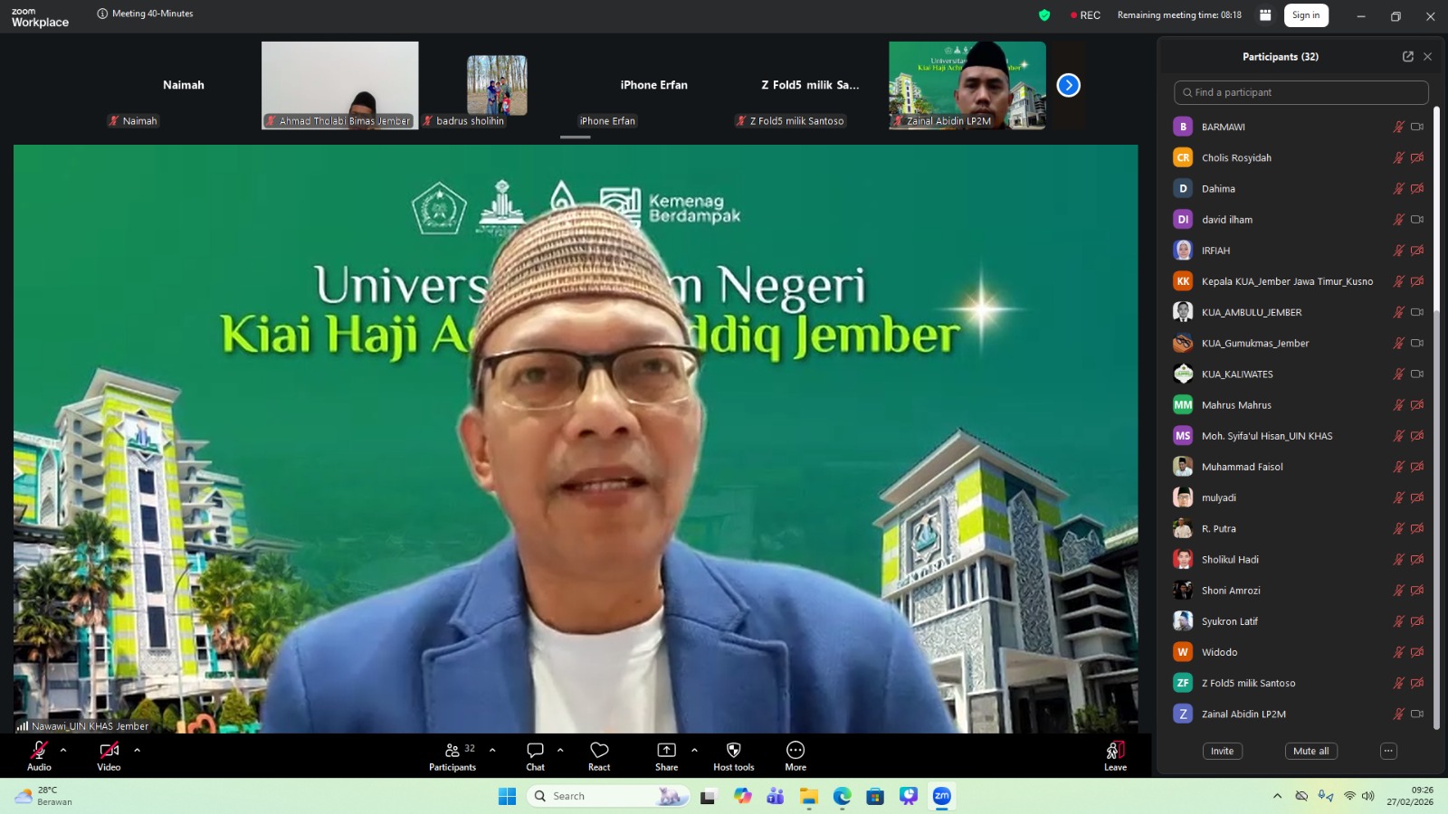Viewport: 1448px width, 814px height.
Task: Click the Meeting 40-Minutes info label
Action: 147,14
